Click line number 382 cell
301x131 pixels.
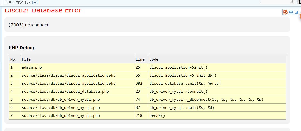click(141, 84)
